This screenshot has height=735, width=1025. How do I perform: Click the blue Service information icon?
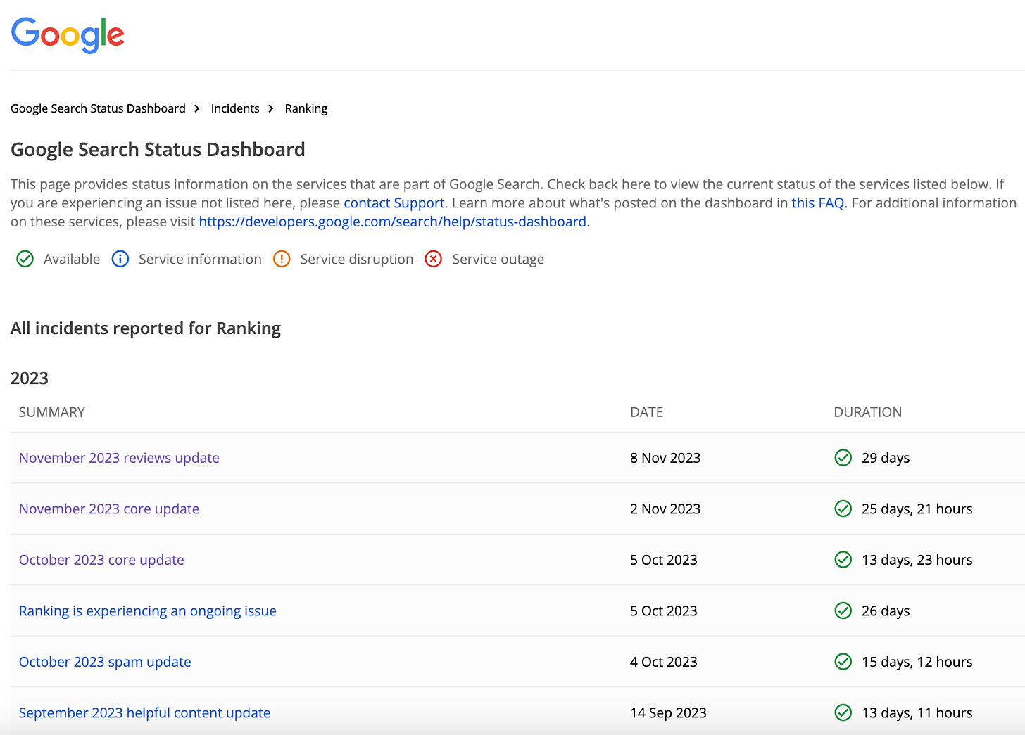pyautogui.click(x=120, y=259)
